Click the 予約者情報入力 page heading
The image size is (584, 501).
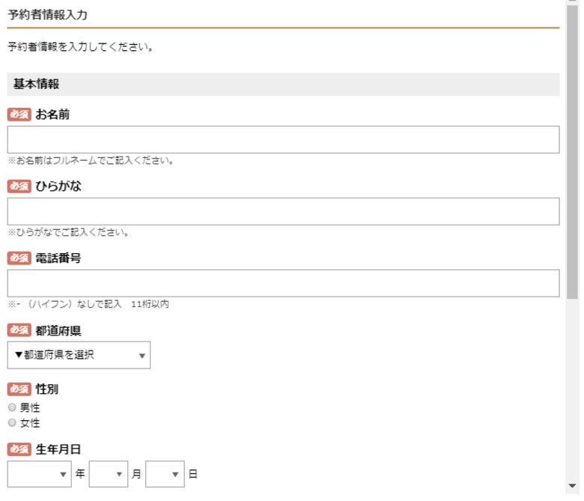click(48, 14)
